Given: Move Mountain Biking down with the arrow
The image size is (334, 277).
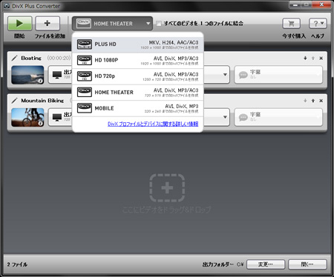Looking at the screenshot, I should [x=305, y=101].
